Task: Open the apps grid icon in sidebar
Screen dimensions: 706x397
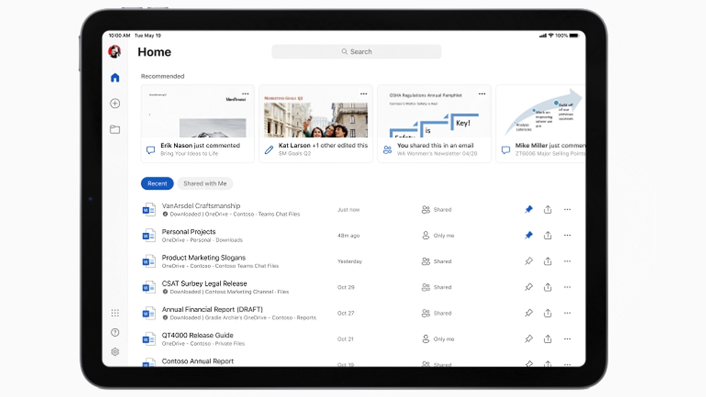Action: click(115, 313)
